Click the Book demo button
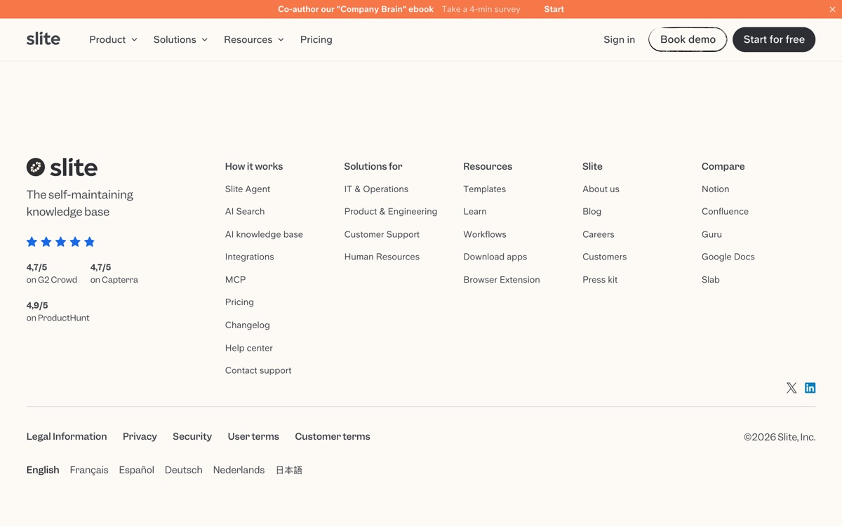The height and width of the screenshot is (526, 842). point(688,39)
